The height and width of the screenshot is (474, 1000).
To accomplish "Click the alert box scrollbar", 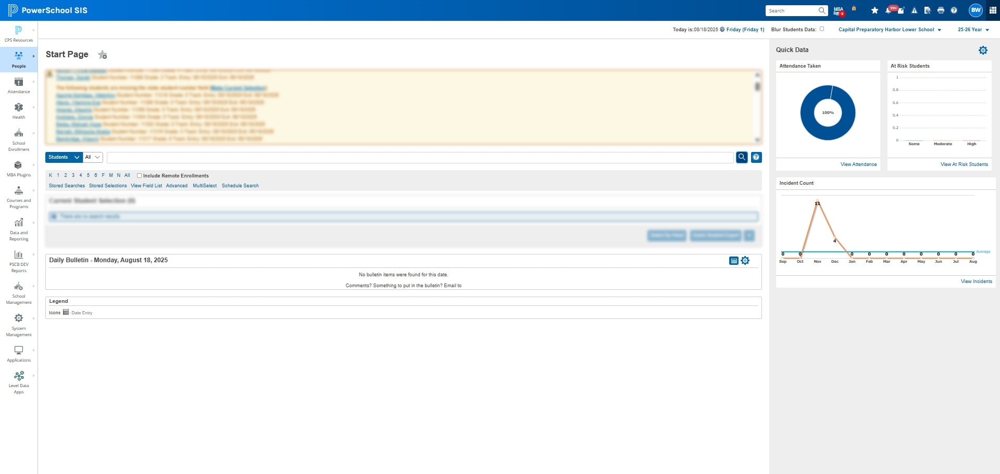I will (x=757, y=107).
